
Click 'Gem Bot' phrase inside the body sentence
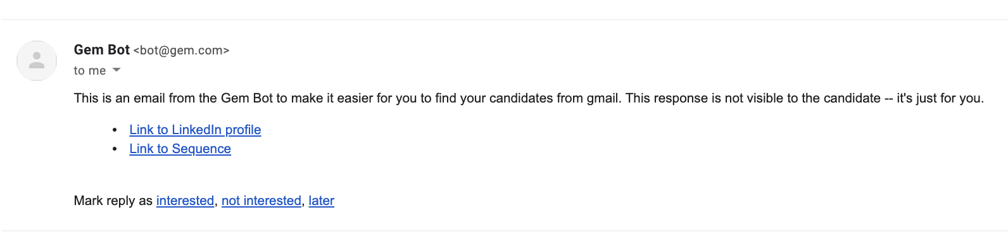[247, 98]
